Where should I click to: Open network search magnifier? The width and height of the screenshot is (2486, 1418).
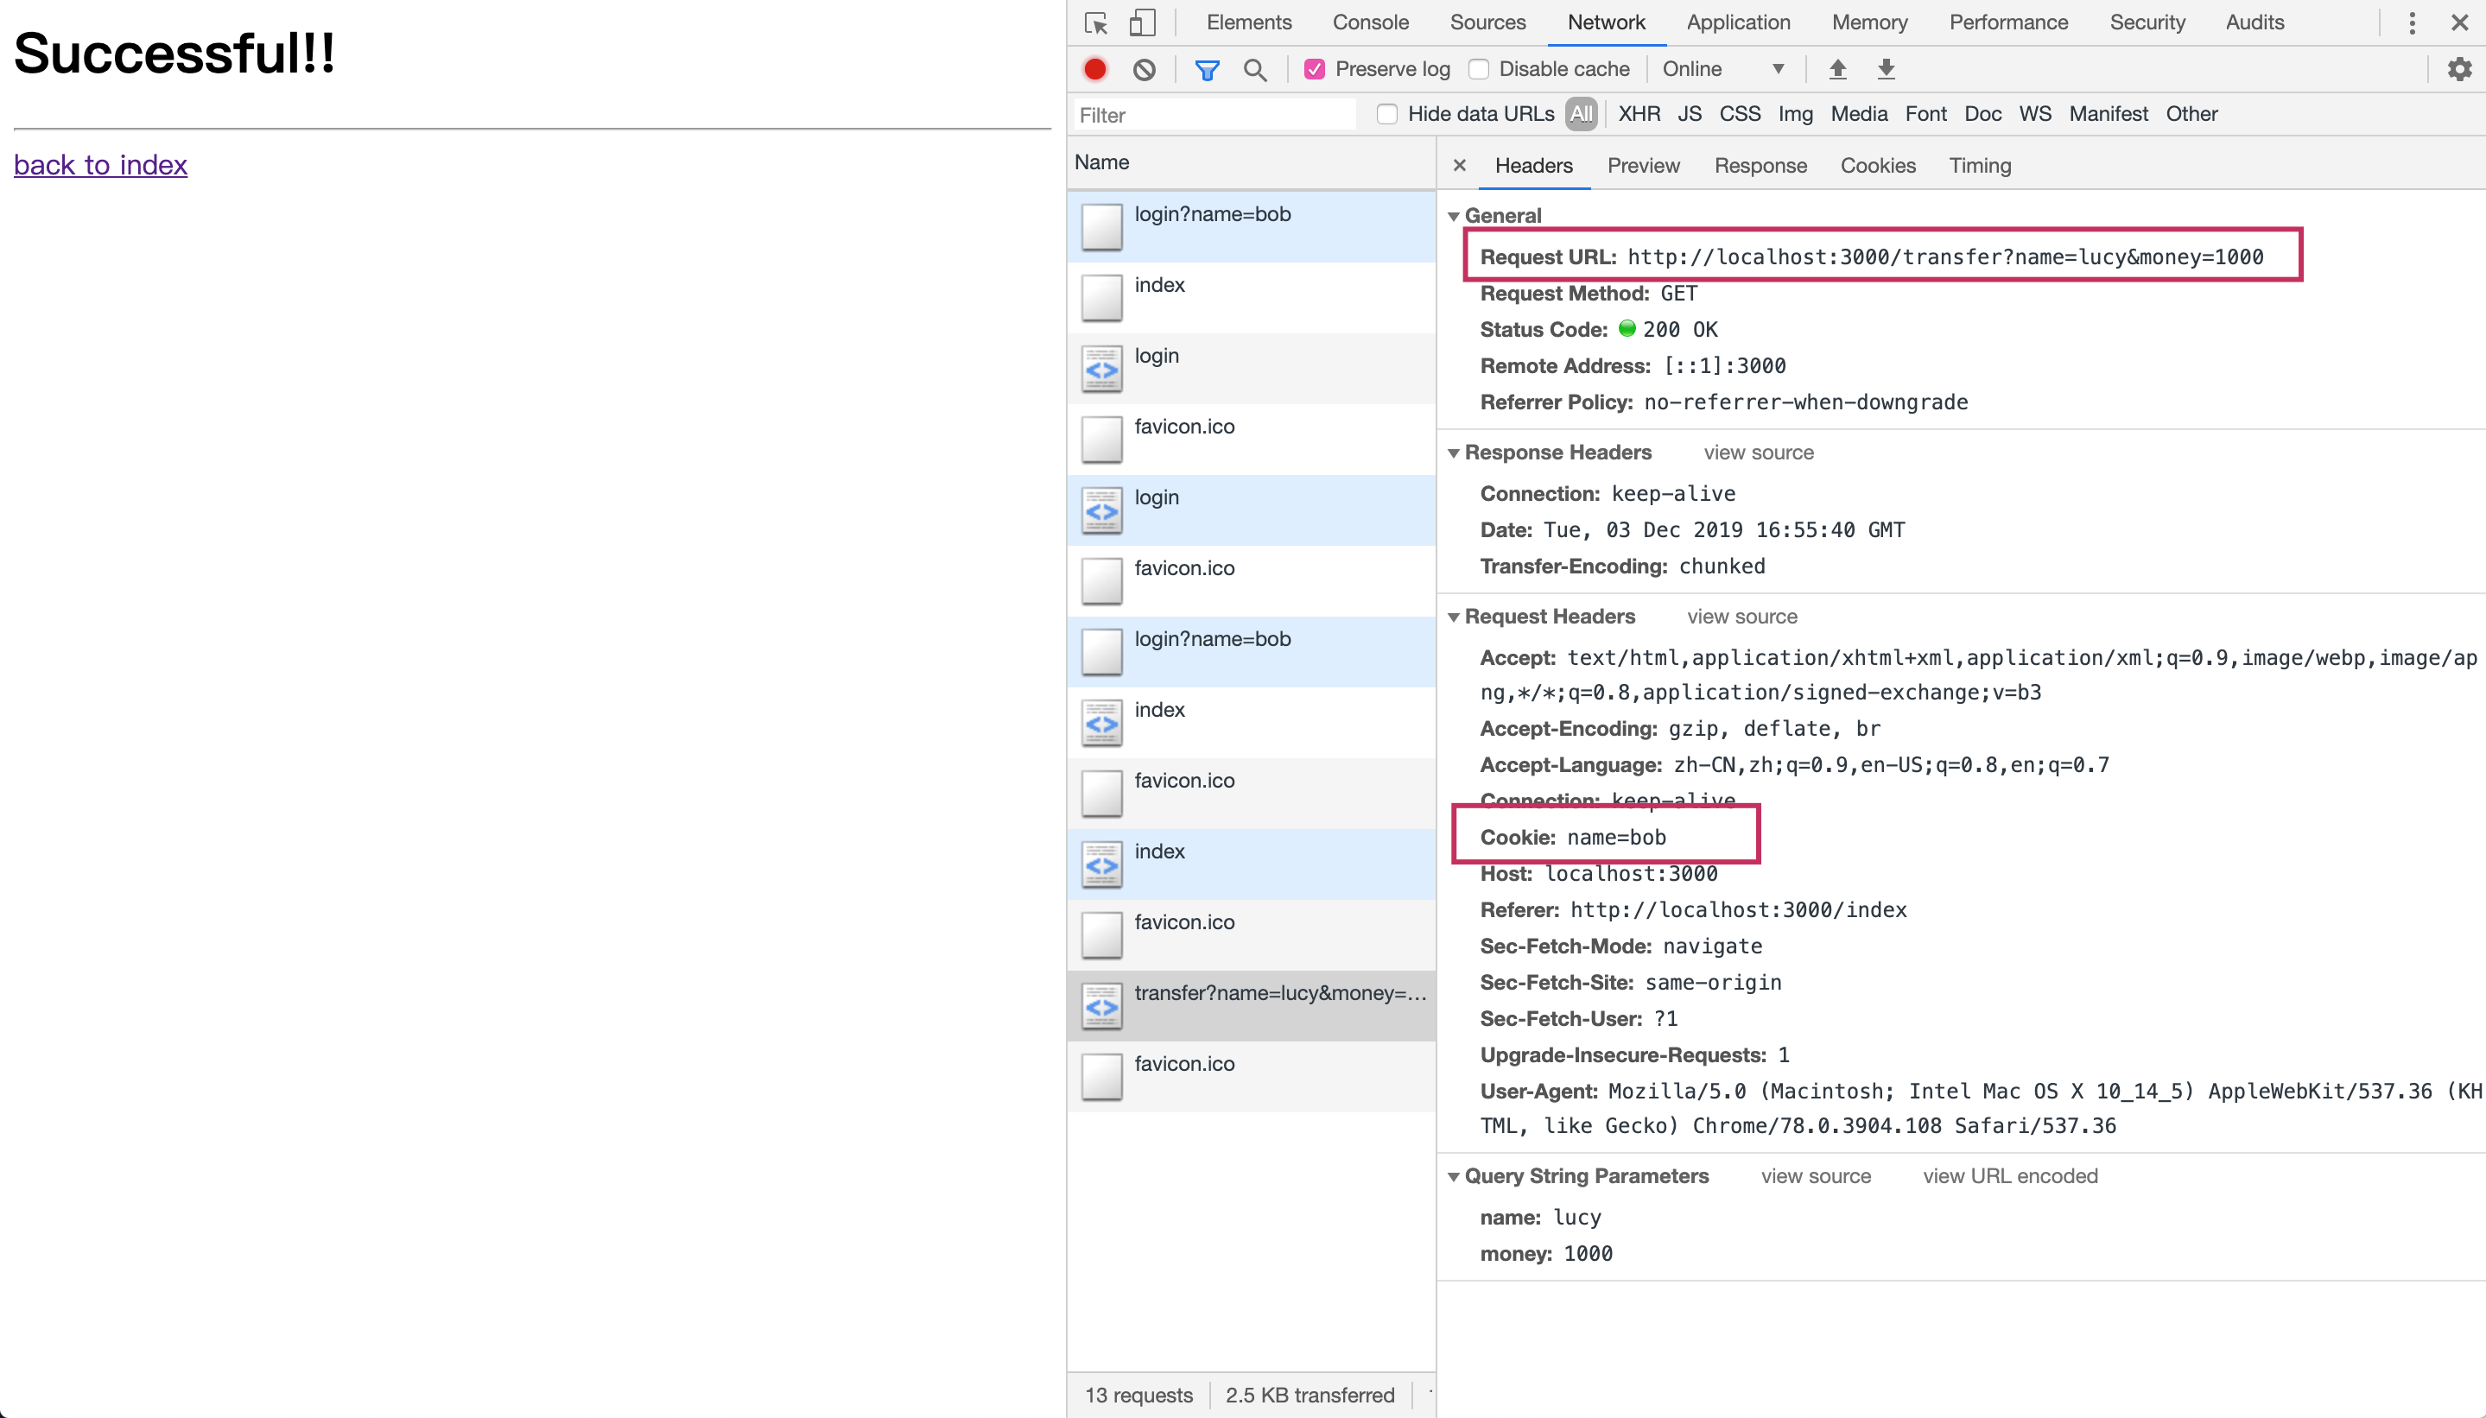pos(1255,69)
